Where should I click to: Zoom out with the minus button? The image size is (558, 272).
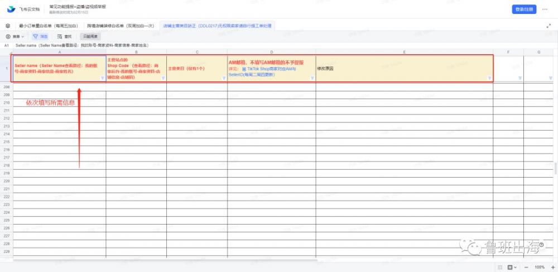click(x=526, y=267)
